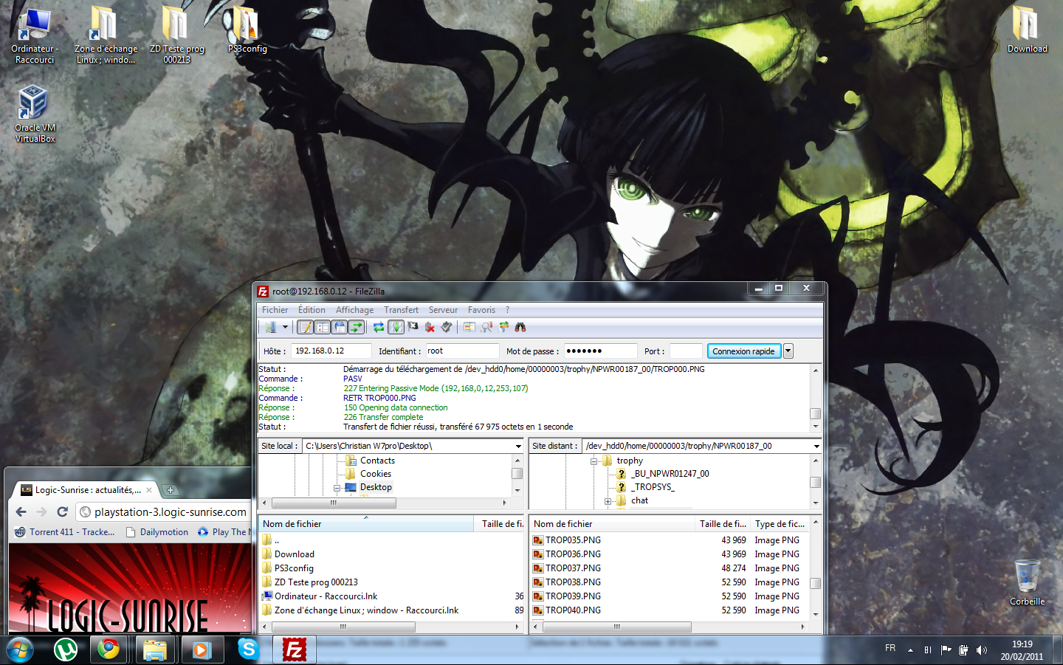The height and width of the screenshot is (665, 1063).
Task: Open the Windows Start menu
Action: coord(20,650)
